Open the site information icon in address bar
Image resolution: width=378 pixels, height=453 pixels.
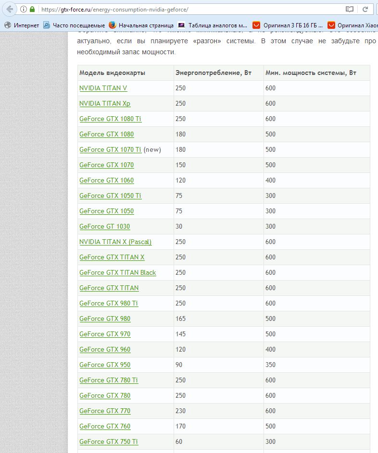24,9
